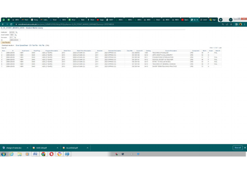Click the browser back arrow

3,24
